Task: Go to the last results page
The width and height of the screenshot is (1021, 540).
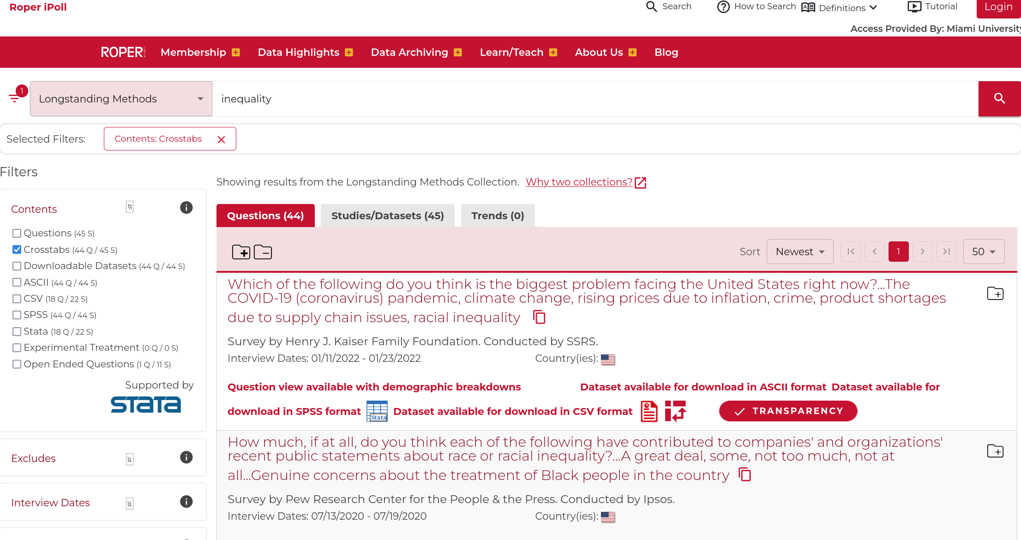Action: click(946, 252)
